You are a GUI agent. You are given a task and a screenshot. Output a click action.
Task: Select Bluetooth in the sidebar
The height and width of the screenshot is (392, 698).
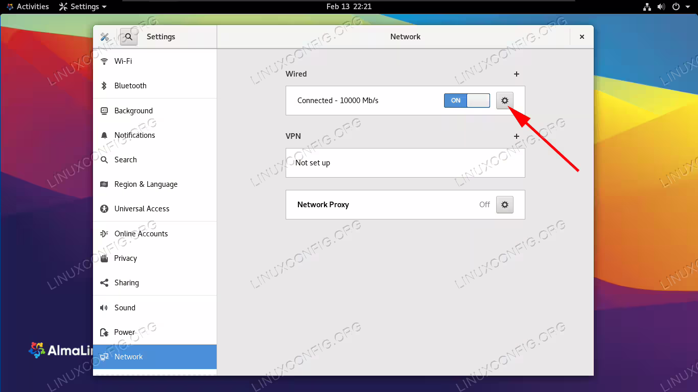pyautogui.click(x=155, y=86)
